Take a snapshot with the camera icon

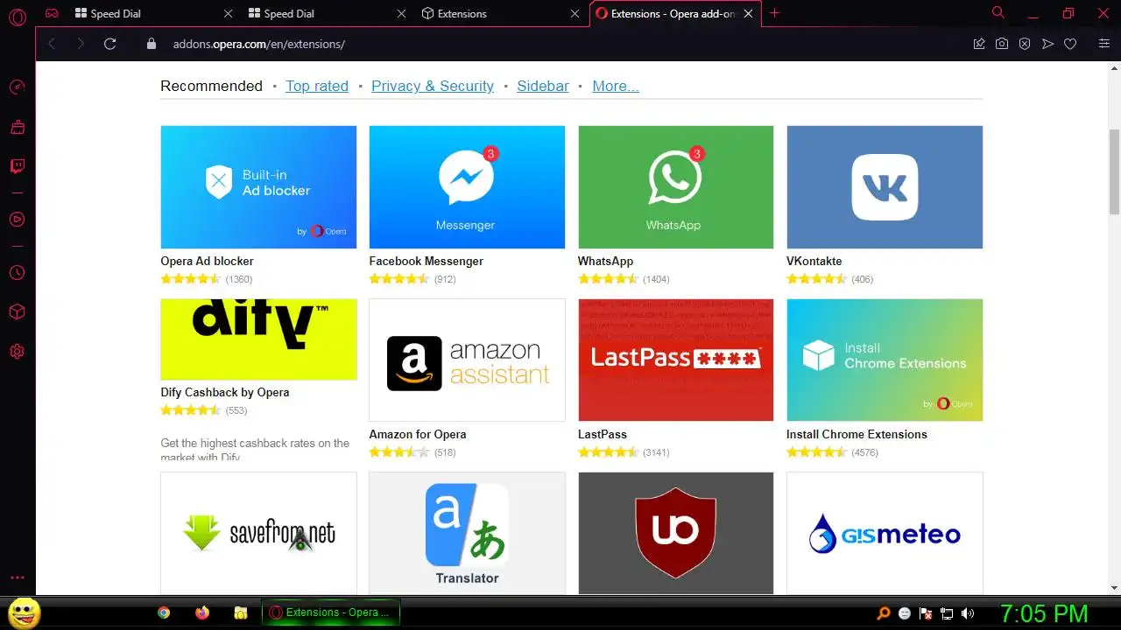coord(1002,44)
